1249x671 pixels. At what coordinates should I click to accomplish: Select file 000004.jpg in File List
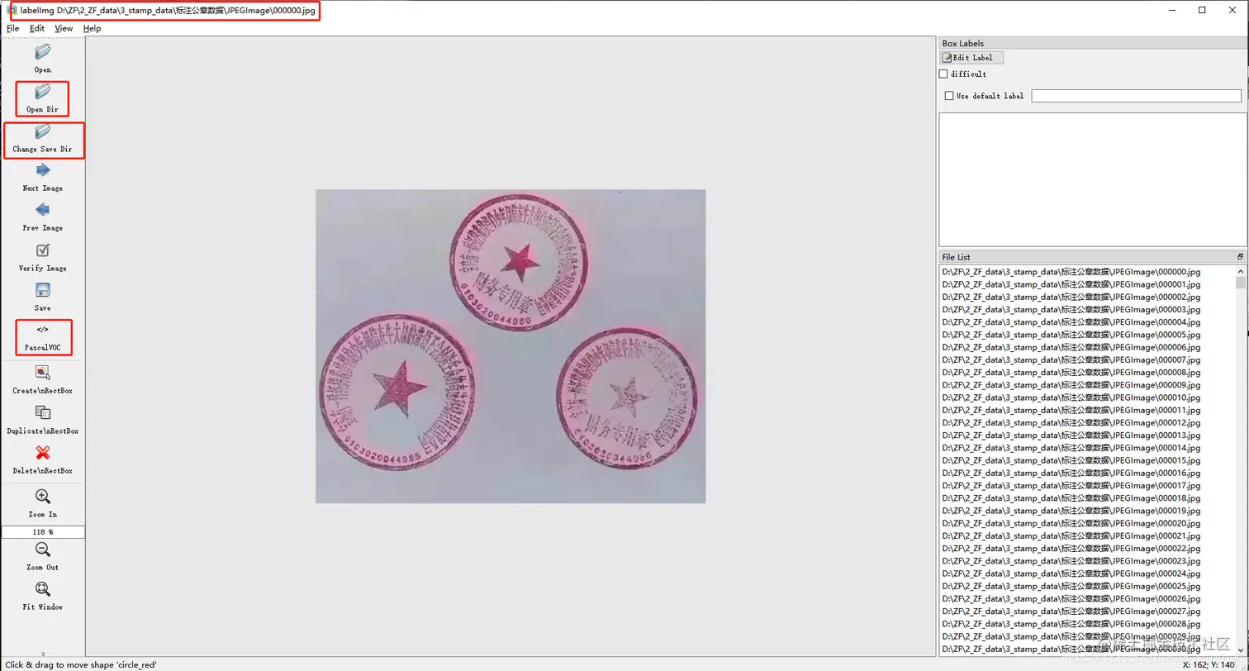click(1071, 322)
